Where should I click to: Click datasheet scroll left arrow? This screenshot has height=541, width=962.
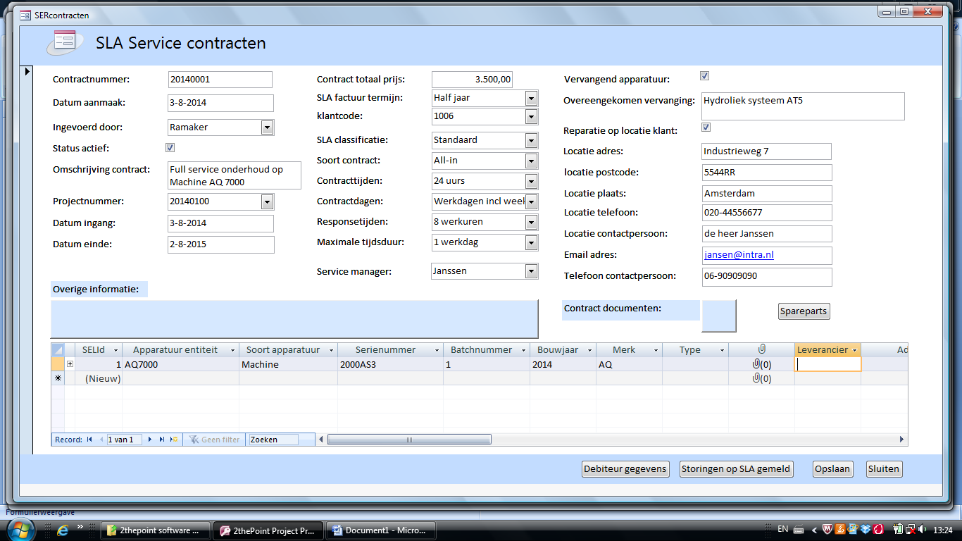click(322, 440)
